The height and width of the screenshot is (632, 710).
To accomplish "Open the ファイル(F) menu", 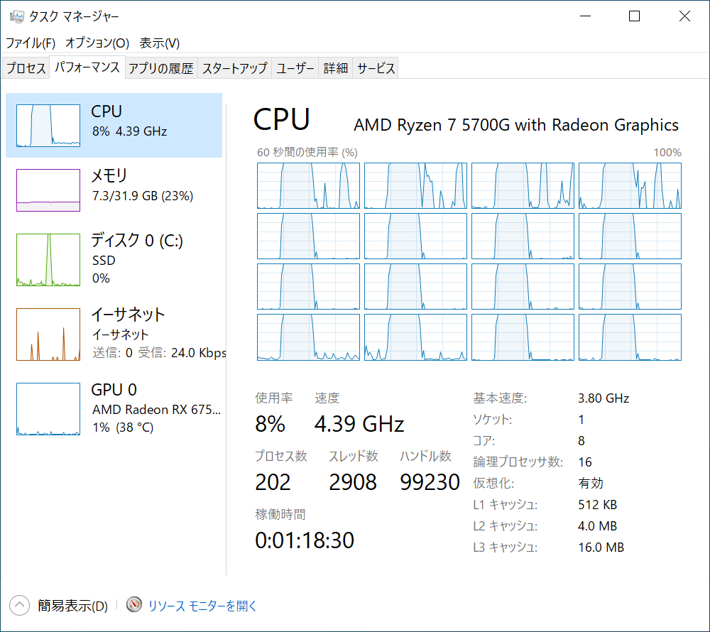I will point(31,43).
